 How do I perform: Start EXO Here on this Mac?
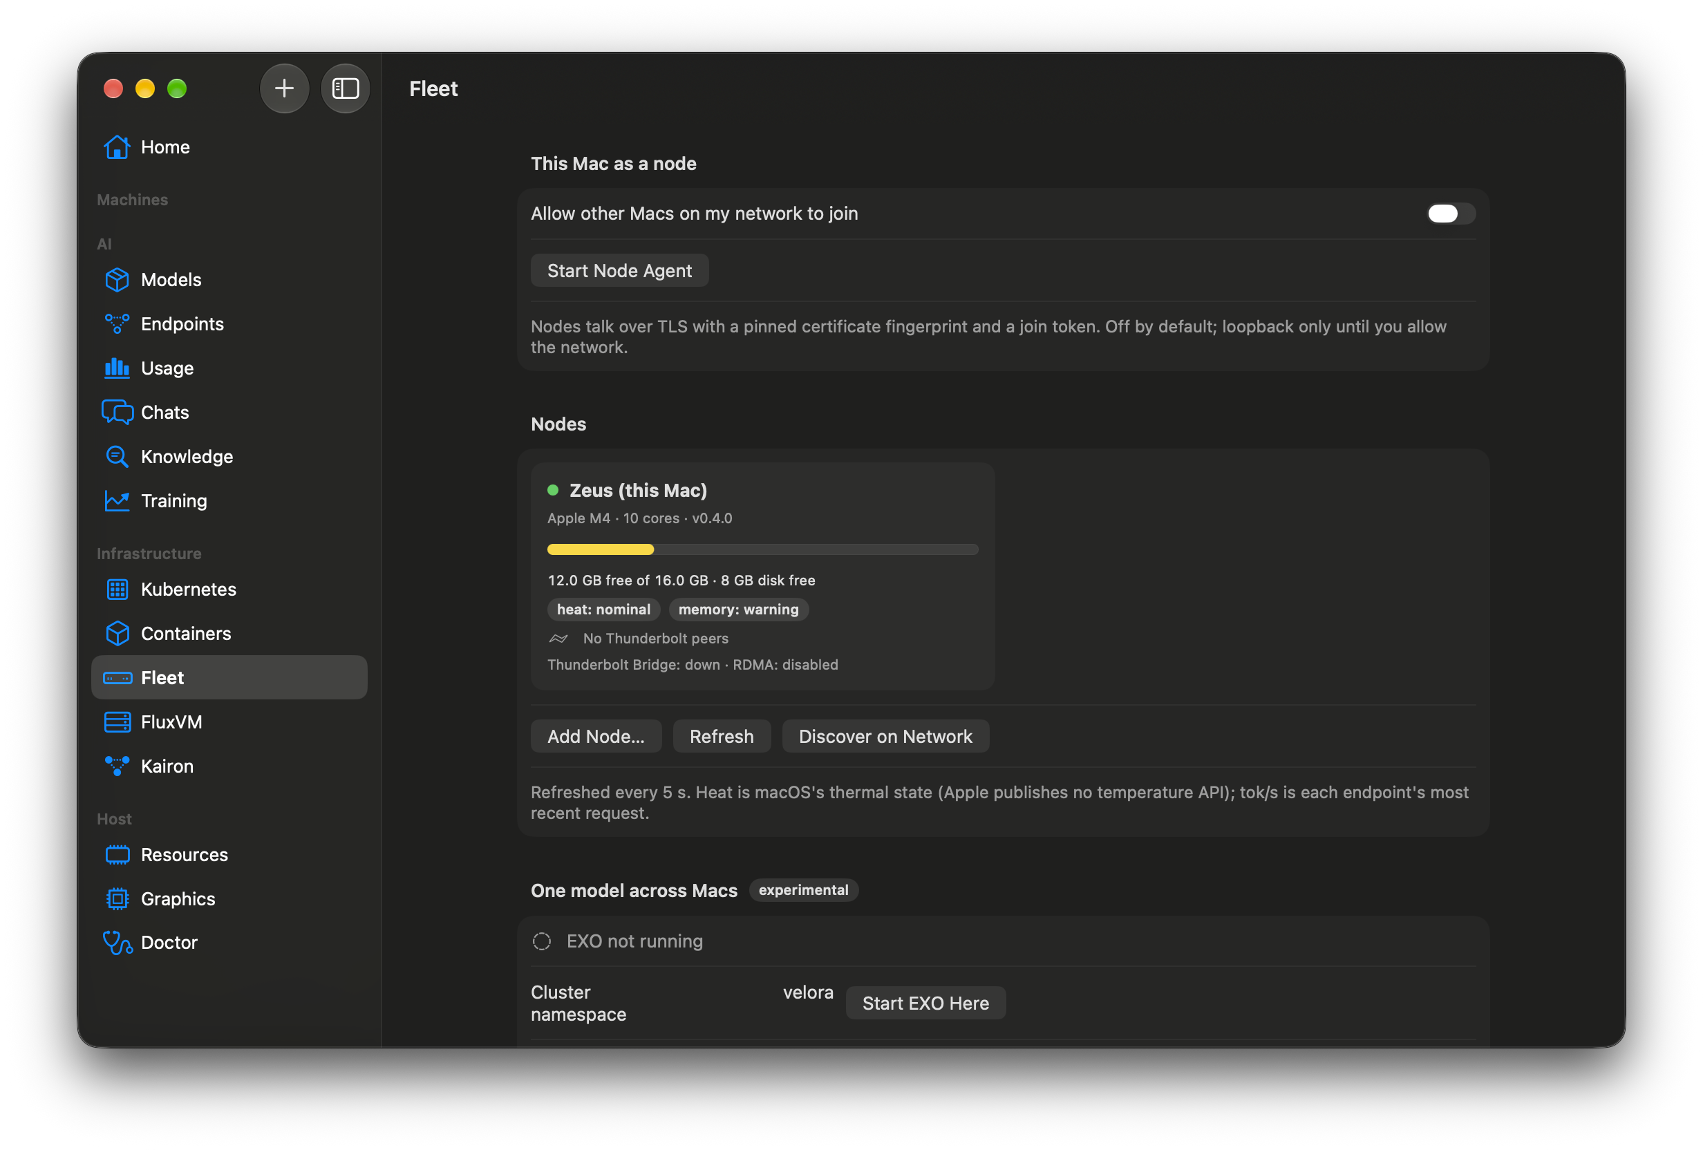(x=925, y=1003)
